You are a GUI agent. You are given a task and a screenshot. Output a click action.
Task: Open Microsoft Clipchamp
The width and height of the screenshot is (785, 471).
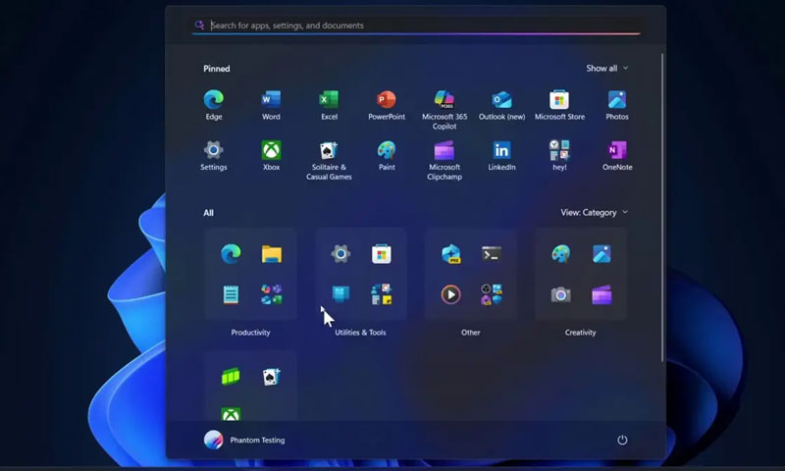(445, 160)
